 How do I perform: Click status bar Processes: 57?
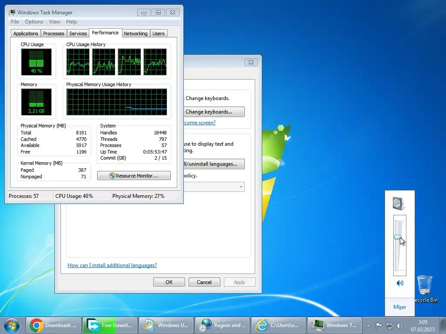coord(24,196)
